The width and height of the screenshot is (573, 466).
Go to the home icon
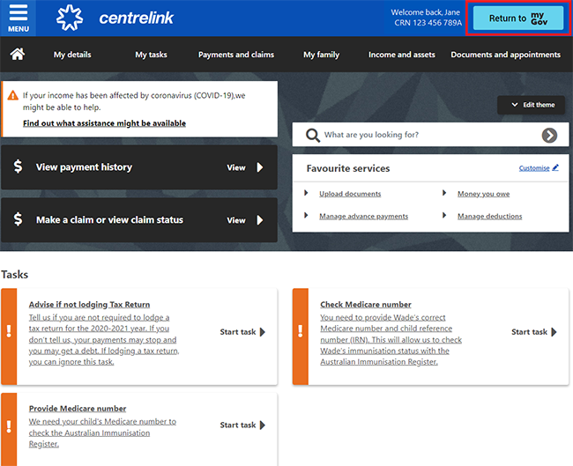17,54
